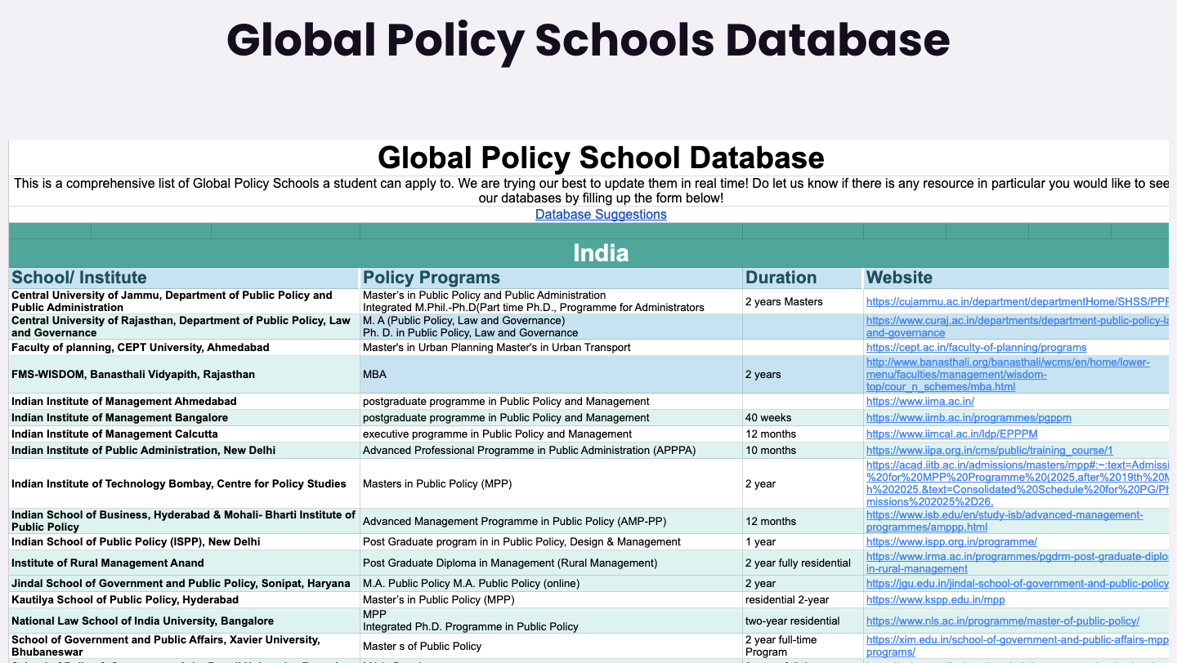
Task: Click the 1 year duration cell
Action: click(x=803, y=541)
